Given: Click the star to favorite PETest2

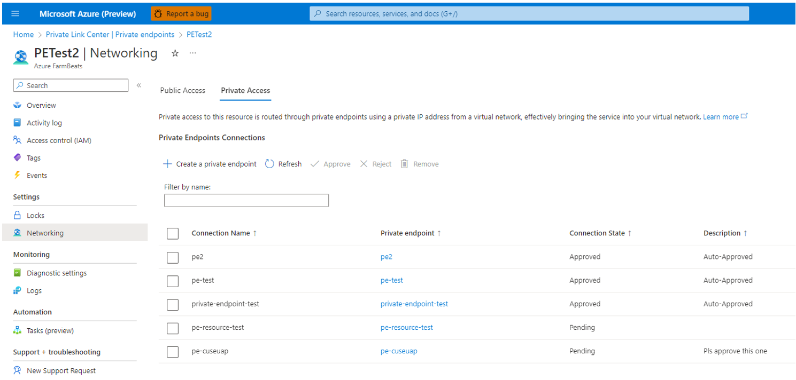Looking at the screenshot, I should (x=175, y=53).
